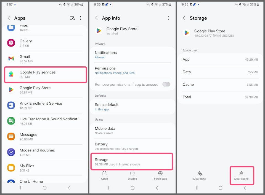Tap the In this app link
The image size is (265, 195).
pyautogui.click(x=102, y=109)
